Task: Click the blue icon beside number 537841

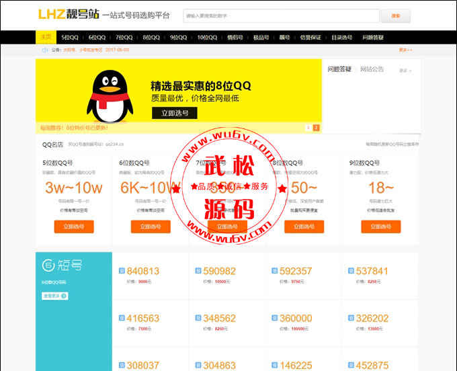Action: pos(351,271)
